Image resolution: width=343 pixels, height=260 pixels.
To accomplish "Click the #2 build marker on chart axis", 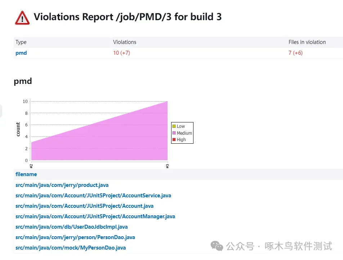I will click(31, 166).
